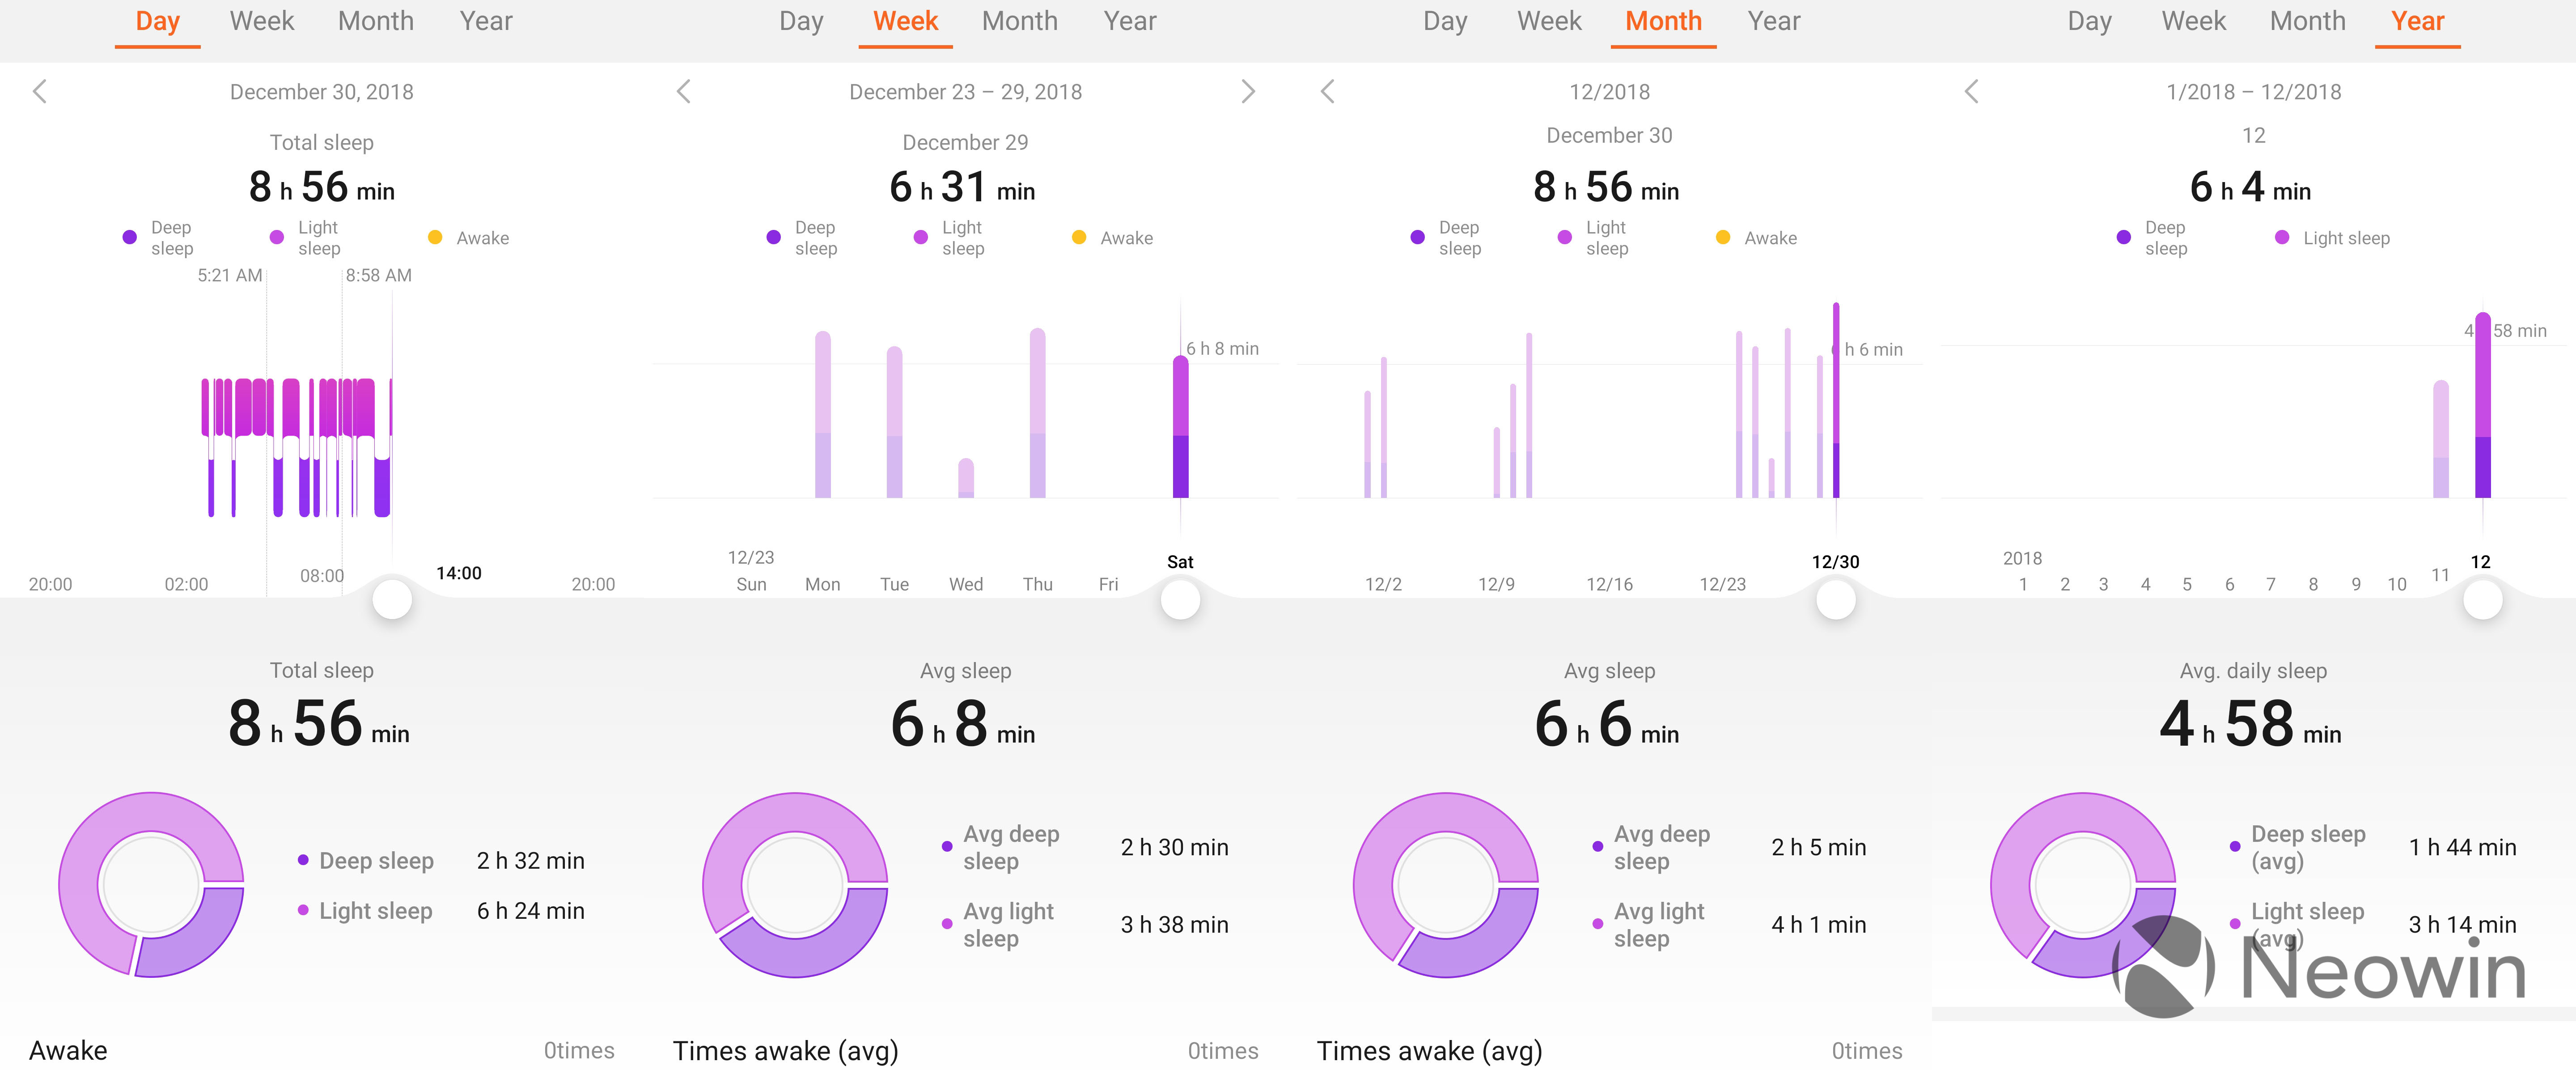The width and height of the screenshot is (2576, 1070).
Task: Tap Awake yellow legend dot in Day panel
Action: click(x=435, y=238)
